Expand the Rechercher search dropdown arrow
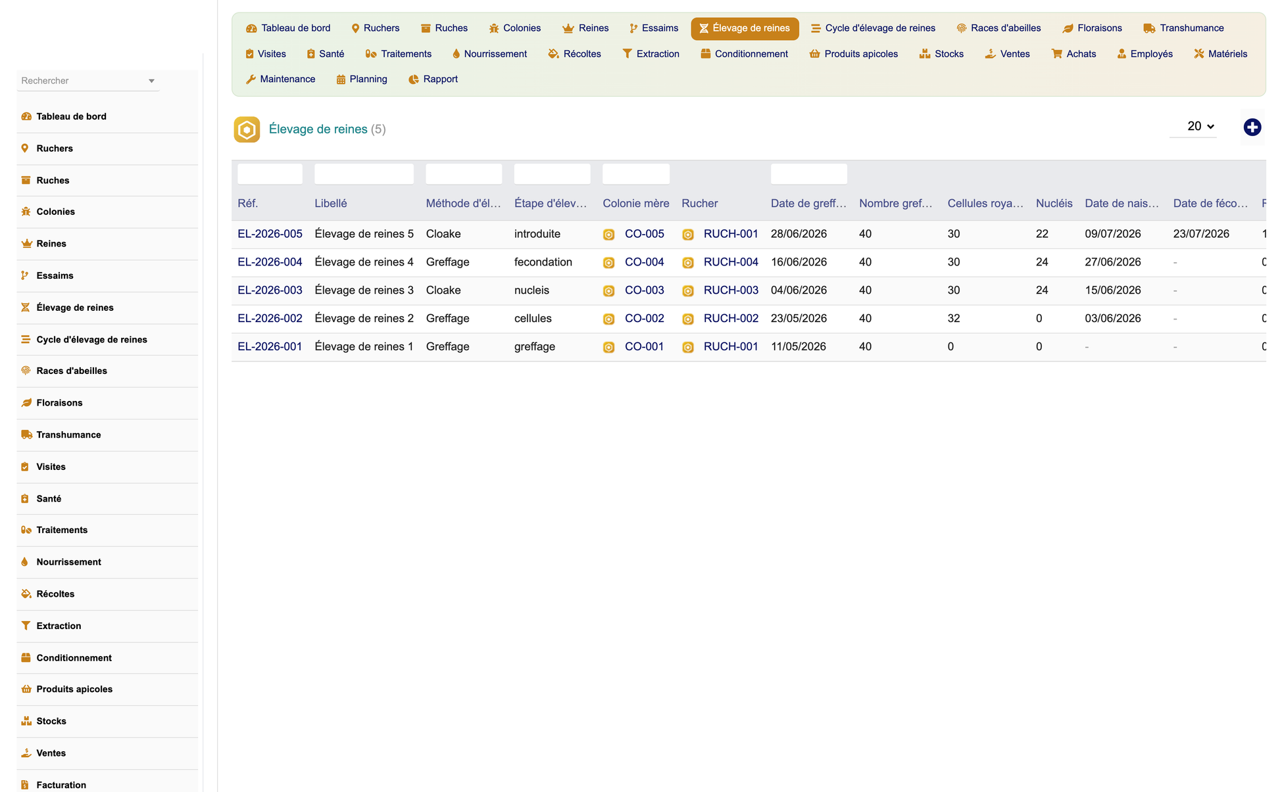1280x792 pixels. [151, 81]
